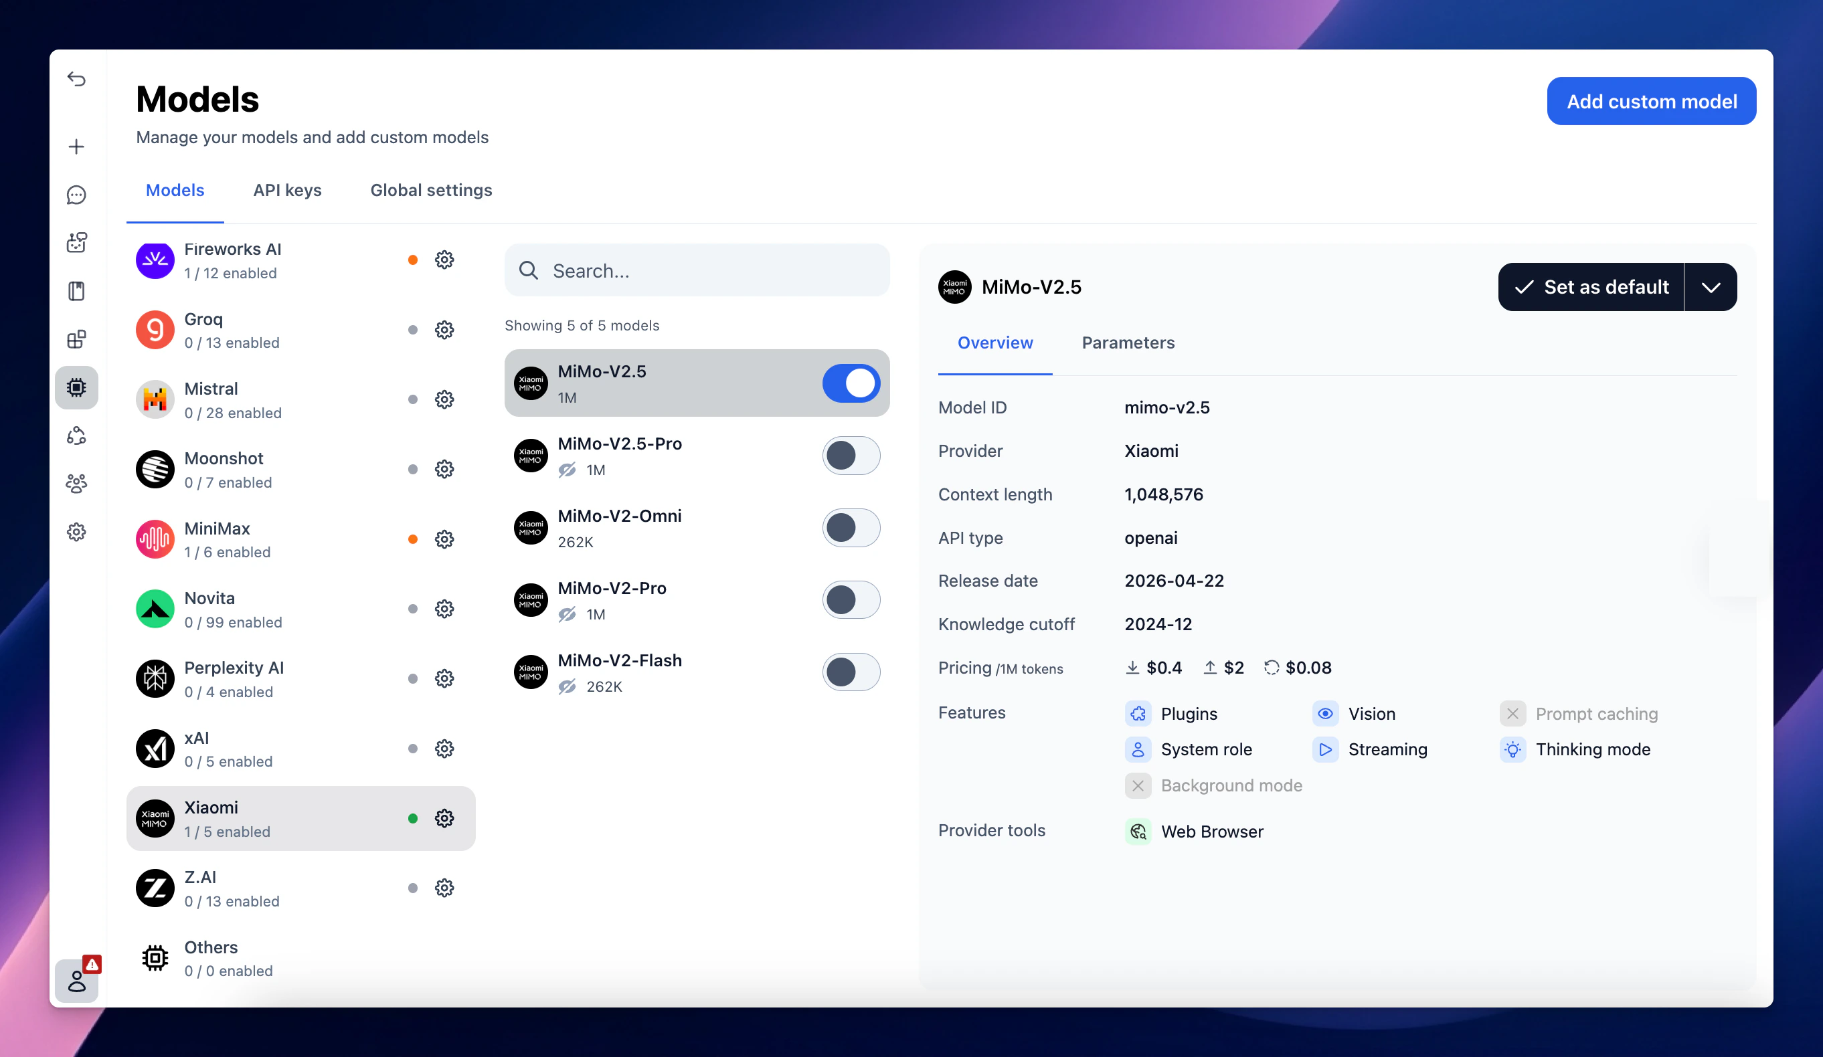Disable the MiMo-V2.5 model toggle

[x=851, y=383]
